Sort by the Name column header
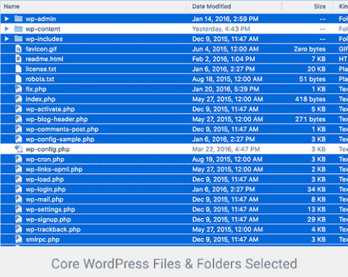This screenshot has height=277, width=348. tap(12, 6)
